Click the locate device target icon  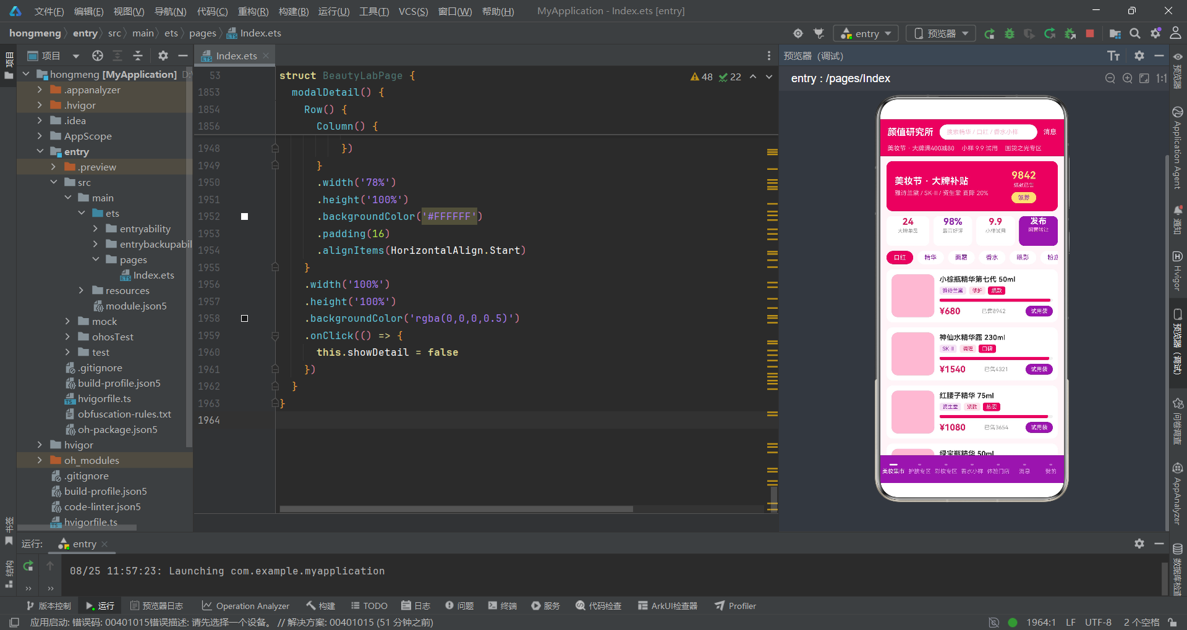tap(798, 33)
